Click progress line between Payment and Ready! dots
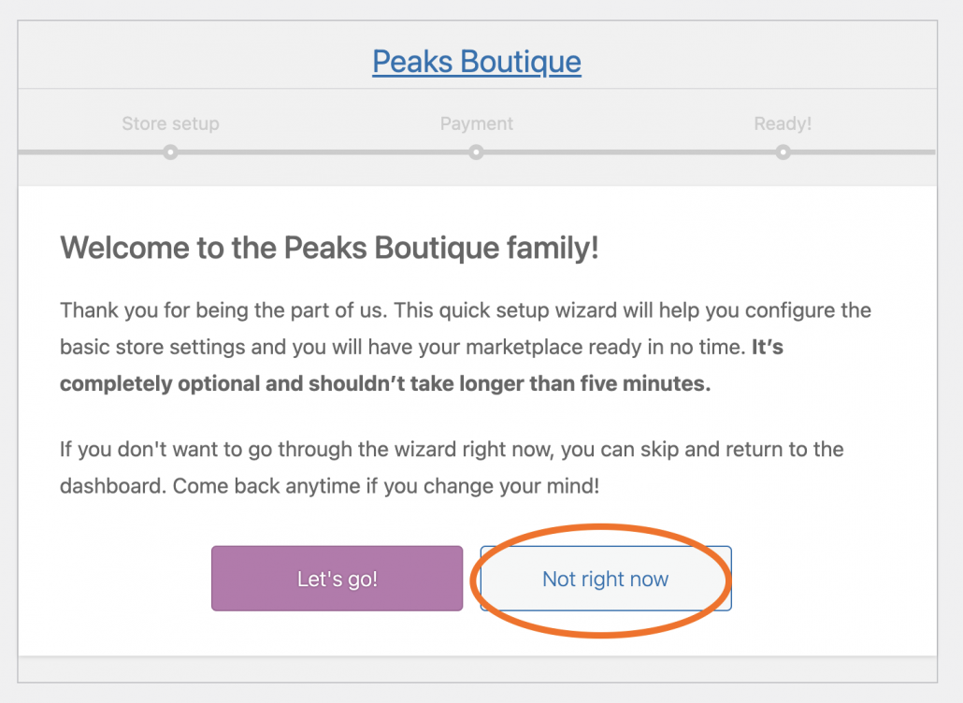The height and width of the screenshot is (703, 963). [x=629, y=151]
